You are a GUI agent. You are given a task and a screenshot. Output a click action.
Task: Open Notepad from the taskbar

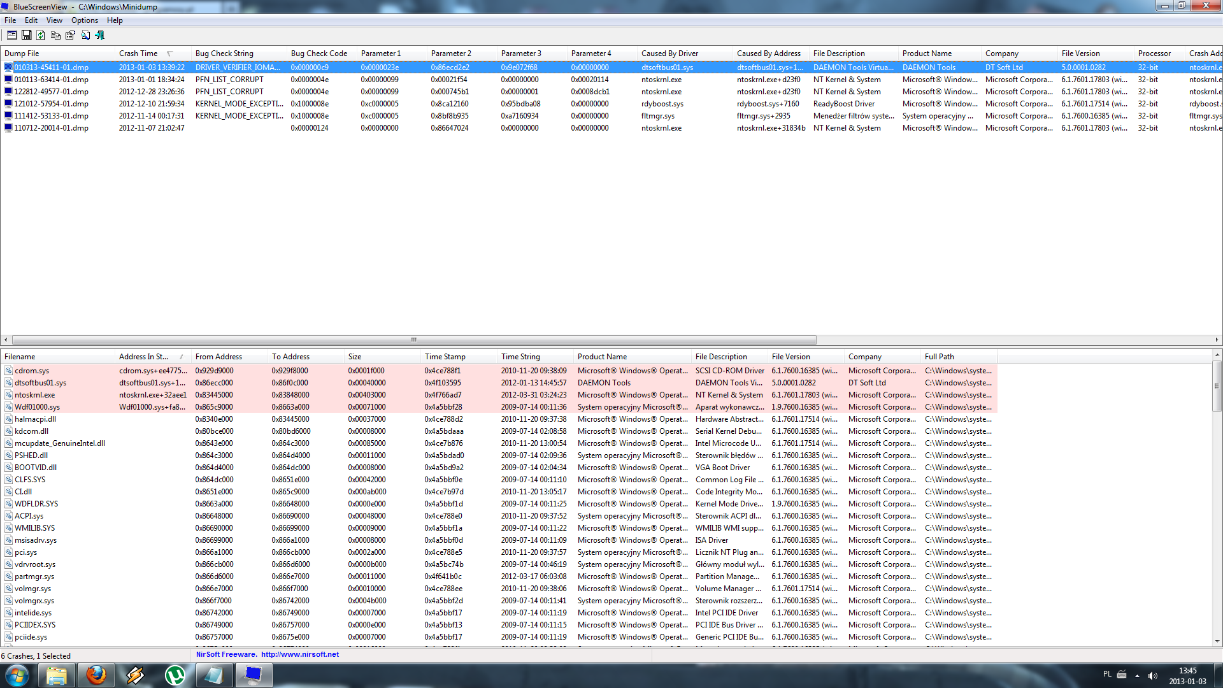click(215, 675)
